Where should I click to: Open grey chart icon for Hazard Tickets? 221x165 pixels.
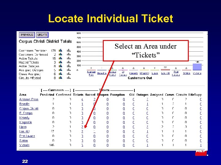pyautogui.click(x=69, y=62)
